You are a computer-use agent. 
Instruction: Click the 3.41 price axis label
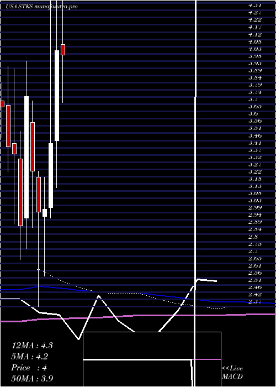pos(255,143)
